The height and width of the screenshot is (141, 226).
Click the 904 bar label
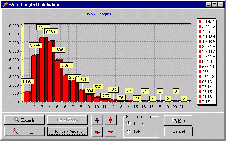point(90,91)
